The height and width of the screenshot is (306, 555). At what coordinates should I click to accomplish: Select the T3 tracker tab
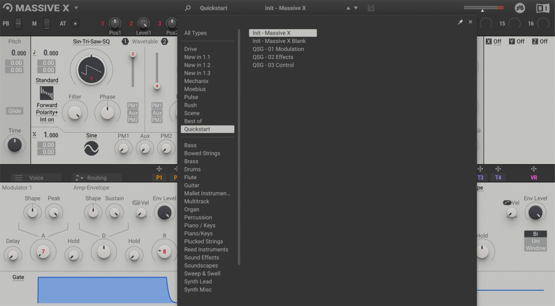(x=480, y=178)
